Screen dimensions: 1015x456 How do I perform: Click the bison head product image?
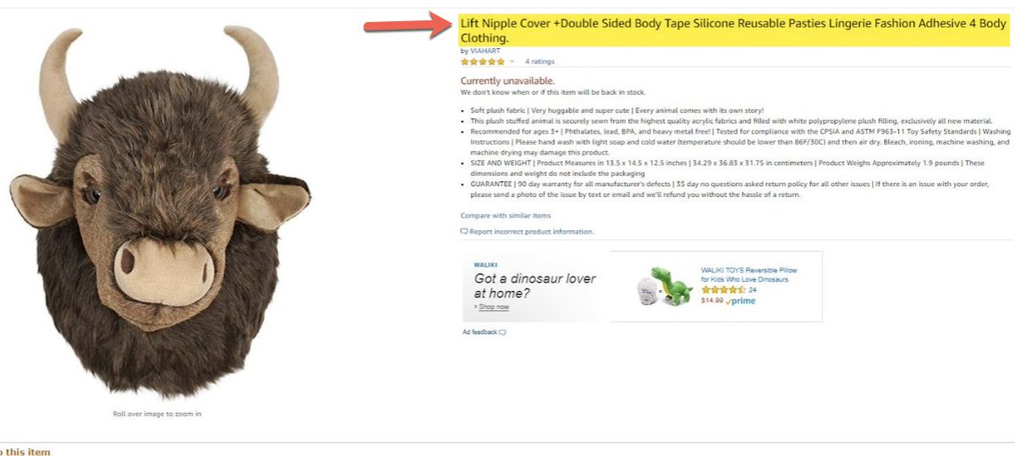click(x=158, y=212)
